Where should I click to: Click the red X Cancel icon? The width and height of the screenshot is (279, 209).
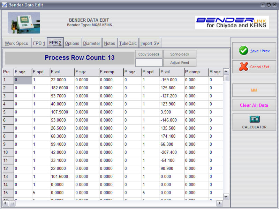[x=244, y=67]
